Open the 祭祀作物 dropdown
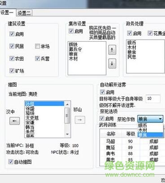The height and width of the screenshot is (183, 165). click(x=150, y=119)
